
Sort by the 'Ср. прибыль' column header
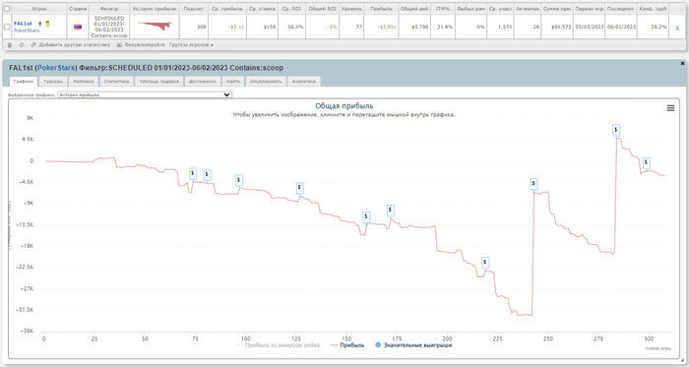pos(227,9)
